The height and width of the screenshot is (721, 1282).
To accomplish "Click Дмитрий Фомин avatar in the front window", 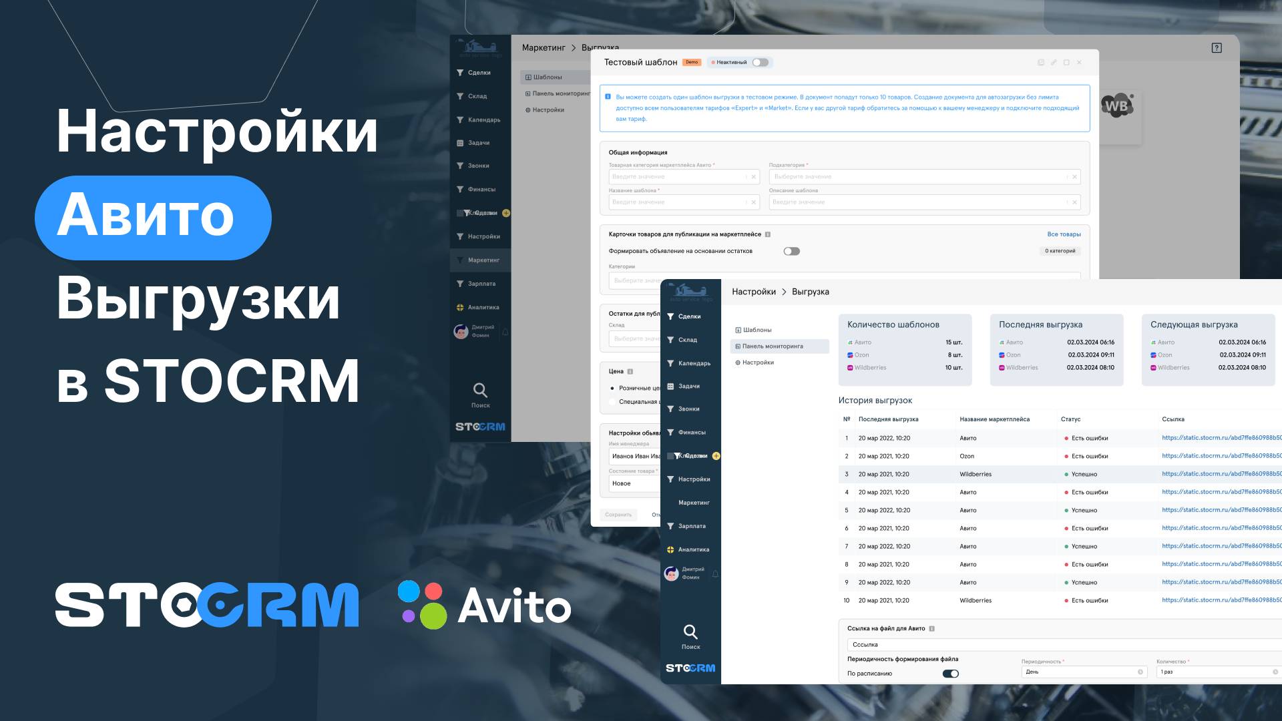I will tap(671, 573).
